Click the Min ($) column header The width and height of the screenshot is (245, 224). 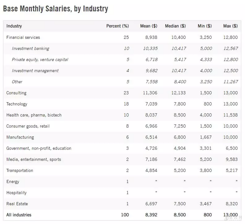click(205, 26)
